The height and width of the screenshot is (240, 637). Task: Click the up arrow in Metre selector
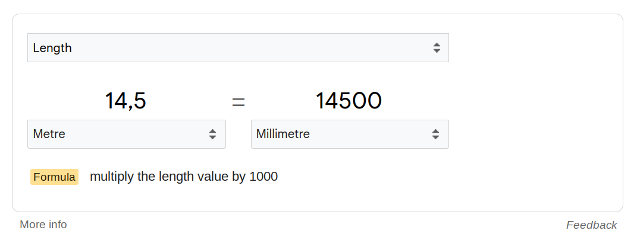212,131
